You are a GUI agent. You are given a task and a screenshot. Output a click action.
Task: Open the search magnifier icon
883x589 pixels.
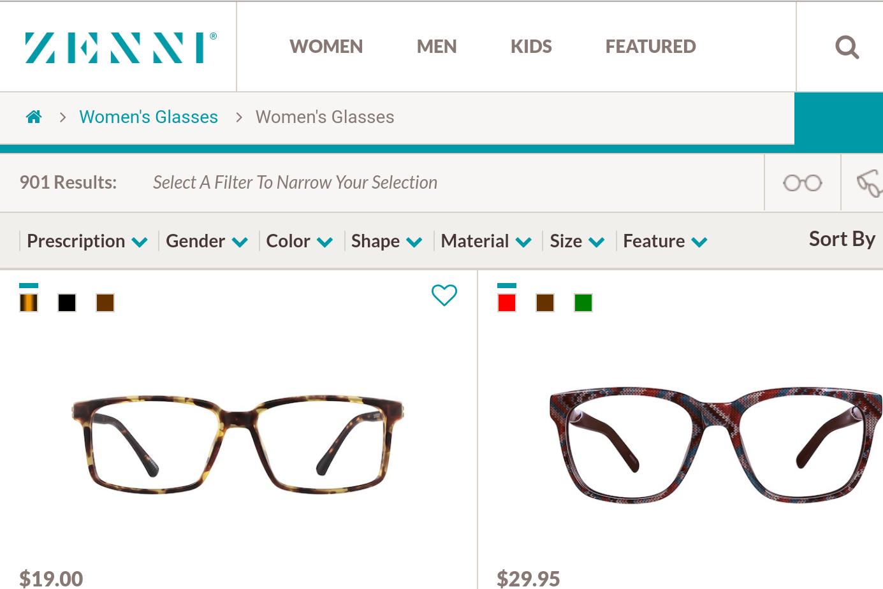point(847,47)
